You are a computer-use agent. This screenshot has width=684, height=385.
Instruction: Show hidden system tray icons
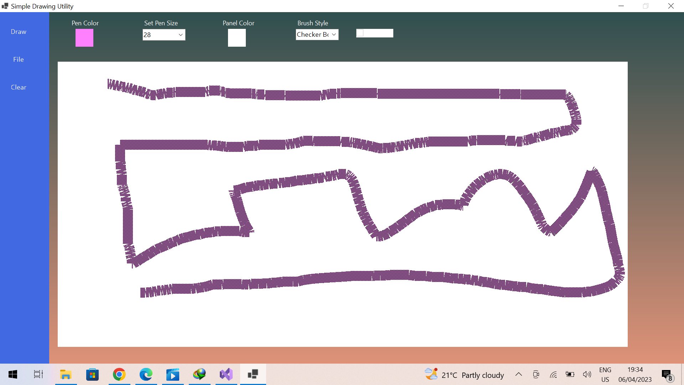pos(519,374)
